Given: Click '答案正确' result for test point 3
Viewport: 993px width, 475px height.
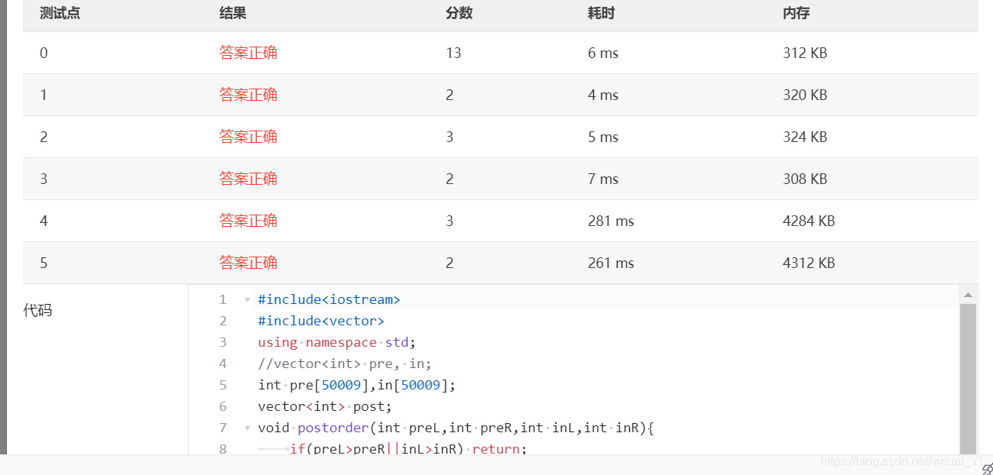Looking at the screenshot, I should click(x=248, y=179).
